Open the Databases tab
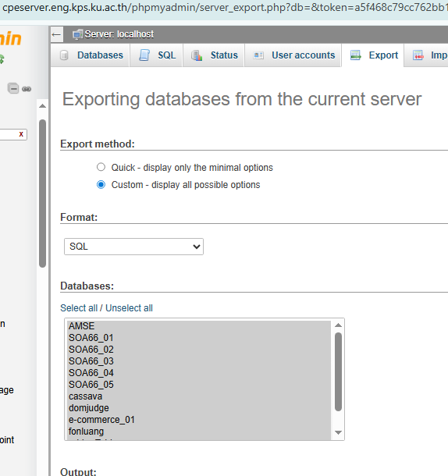 (x=91, y=55)
